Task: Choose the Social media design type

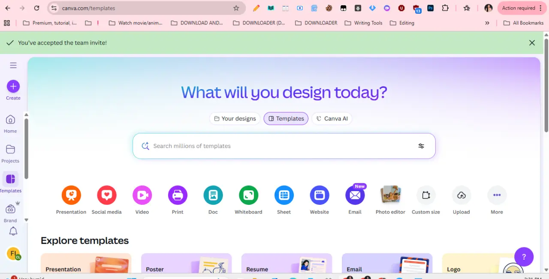Action: [107, 200]
